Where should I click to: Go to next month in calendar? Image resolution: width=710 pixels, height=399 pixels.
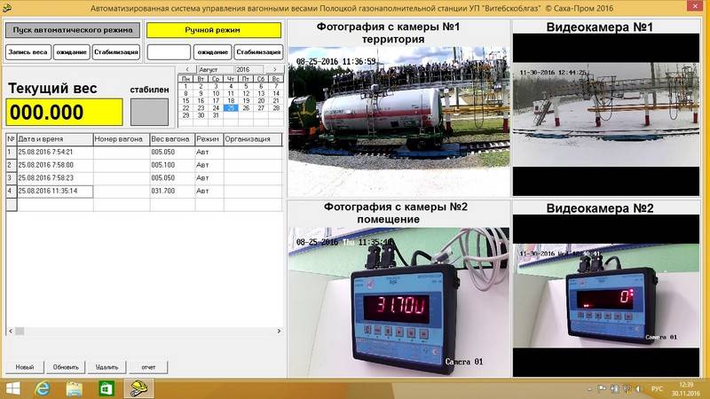(274, 70)
